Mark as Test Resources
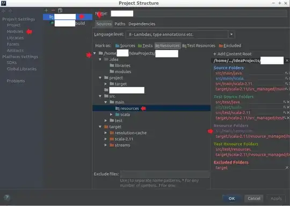Image resolution: width=290 pixels, height=206 pixels. tap(199, 46)
